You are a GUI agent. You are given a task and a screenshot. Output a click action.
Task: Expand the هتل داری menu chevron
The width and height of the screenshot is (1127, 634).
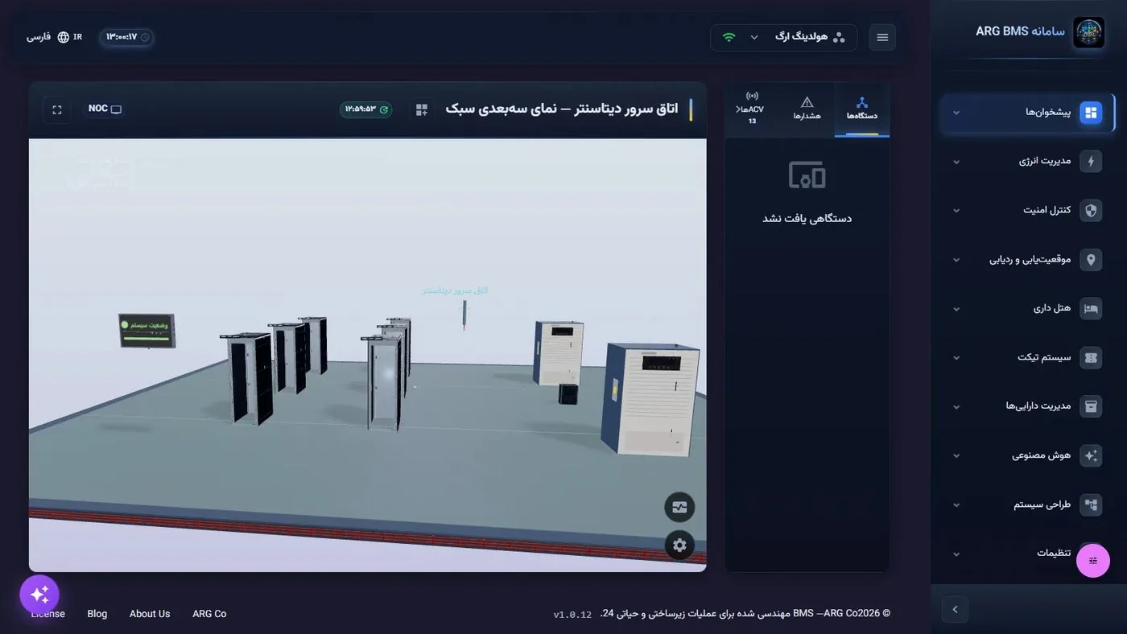pos(956,309)
